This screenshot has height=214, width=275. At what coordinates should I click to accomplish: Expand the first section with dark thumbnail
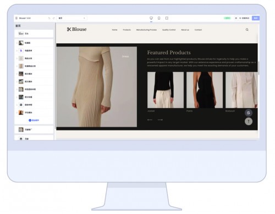tap(34, 43)
